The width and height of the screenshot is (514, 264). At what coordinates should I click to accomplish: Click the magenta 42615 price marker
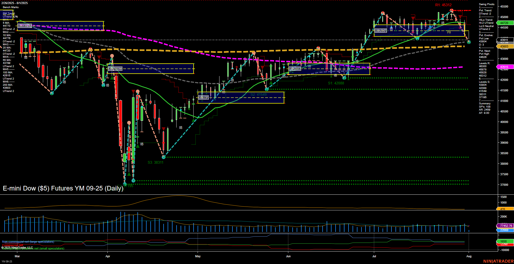(505, 67)
